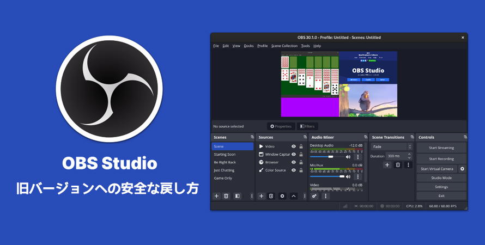The height and width of the screenshot is (245, 485).
Task: Remove selected scene using trash icon
Action: click(226, 196)
